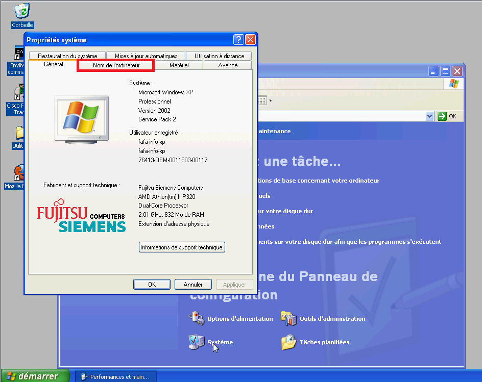482x382 pixels.
Task: Select the Utilisation à distance tab
Action: click(x=219, y=56)
